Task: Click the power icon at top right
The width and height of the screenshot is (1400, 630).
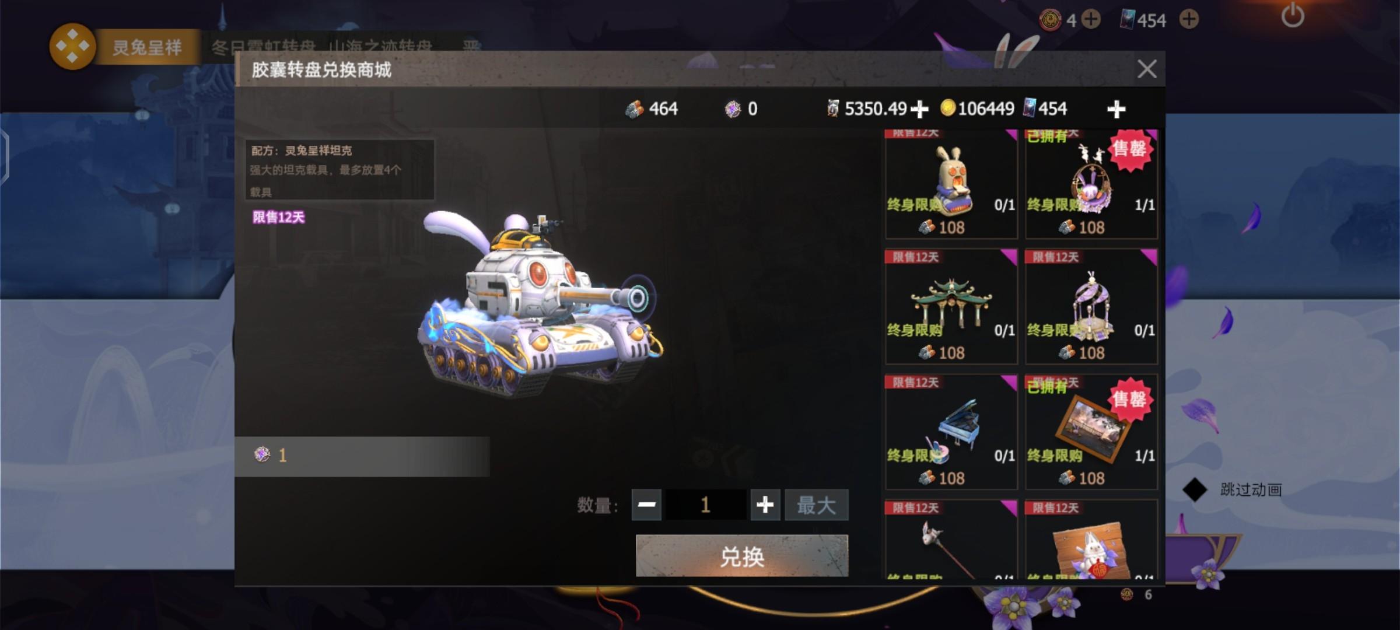Action: [x=1293, y=15]
